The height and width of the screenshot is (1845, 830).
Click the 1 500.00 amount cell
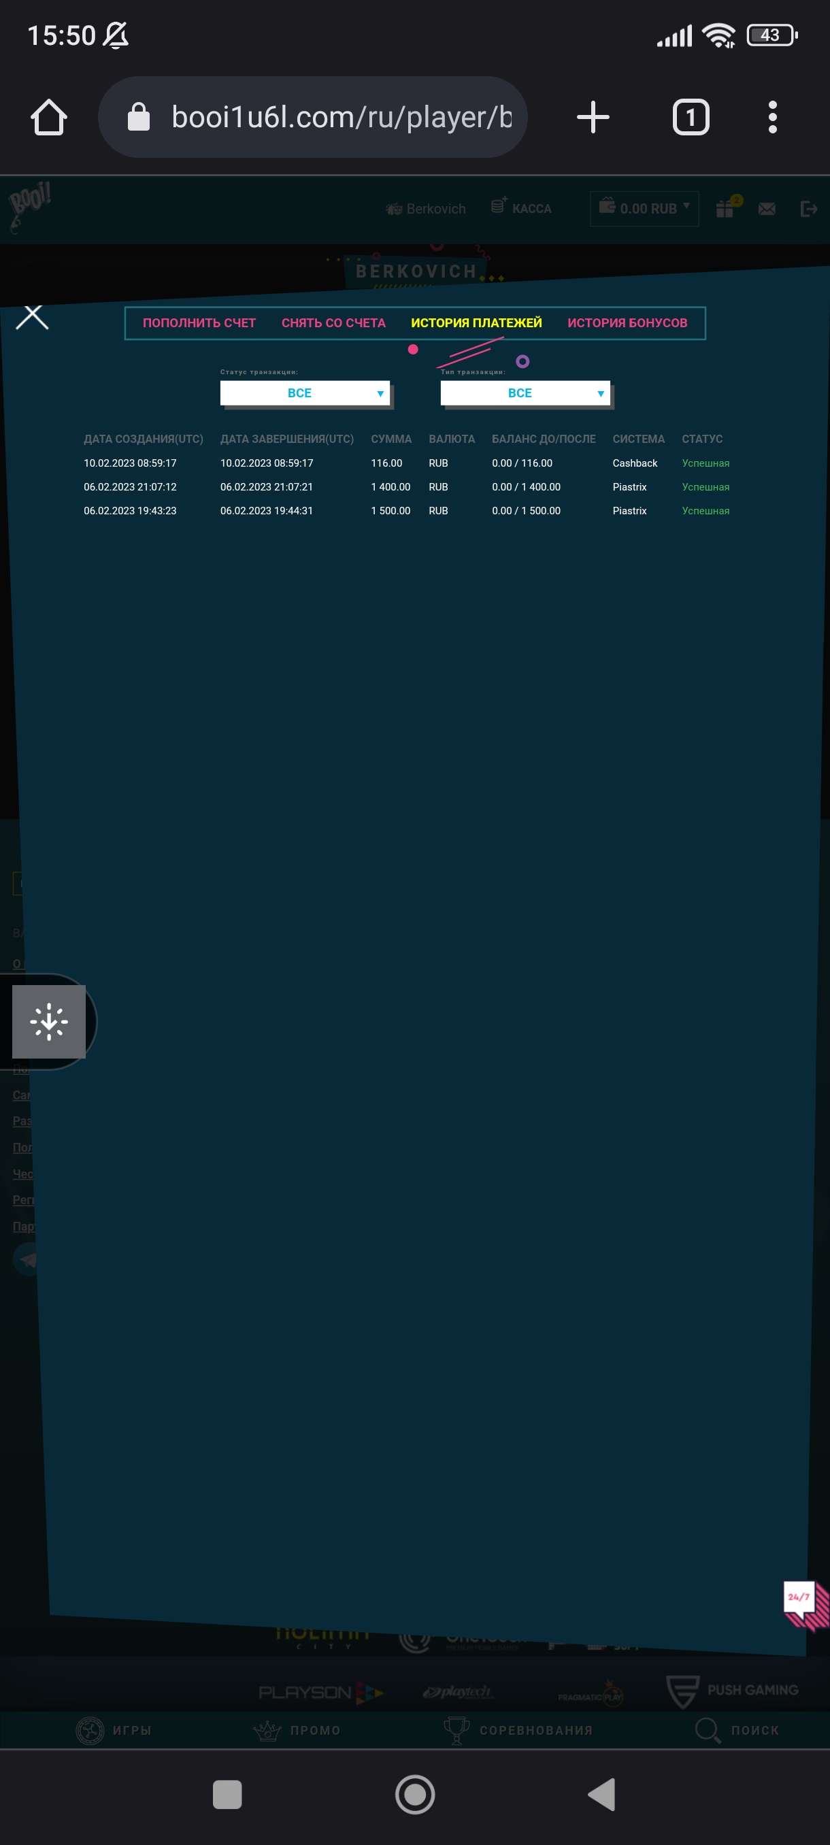[391, 511]
